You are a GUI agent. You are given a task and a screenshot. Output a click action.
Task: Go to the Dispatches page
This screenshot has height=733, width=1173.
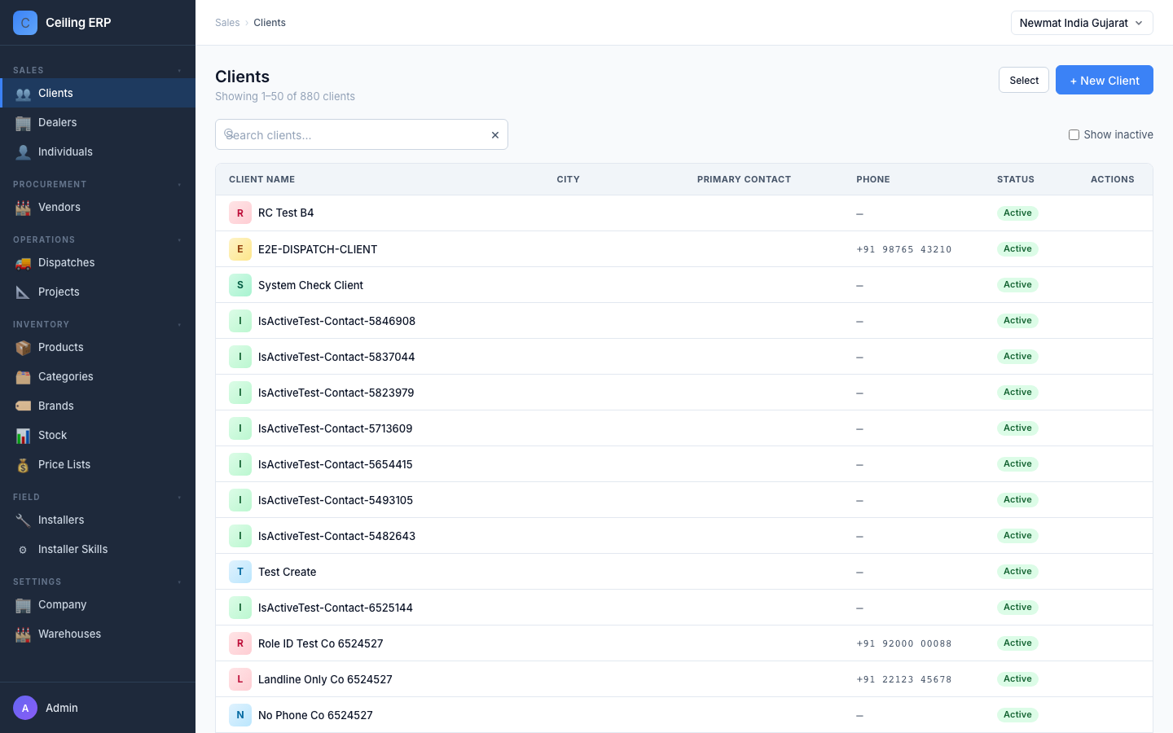98,262
